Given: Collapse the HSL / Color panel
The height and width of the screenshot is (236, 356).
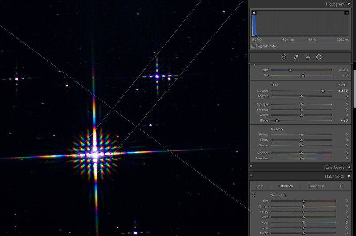Looking at the screenshot, I should (x=349, y=176).
